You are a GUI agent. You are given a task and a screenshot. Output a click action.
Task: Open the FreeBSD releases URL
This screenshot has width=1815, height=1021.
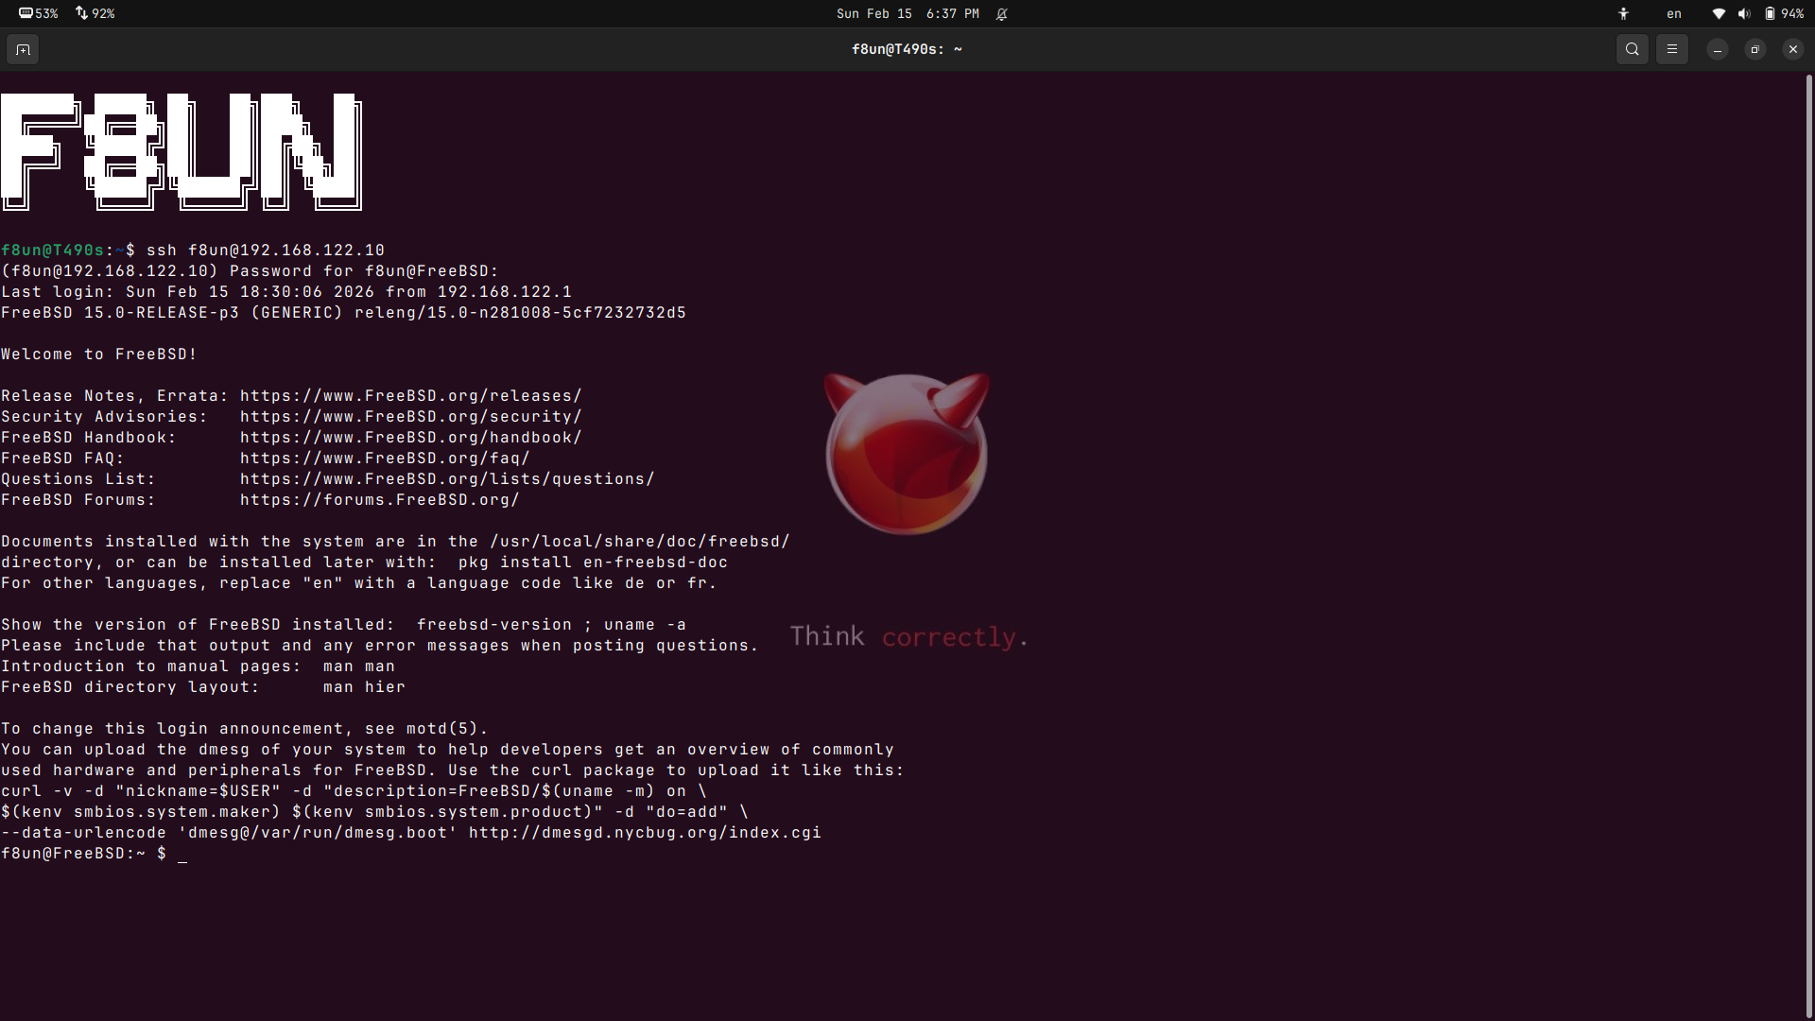coord(410,396)
